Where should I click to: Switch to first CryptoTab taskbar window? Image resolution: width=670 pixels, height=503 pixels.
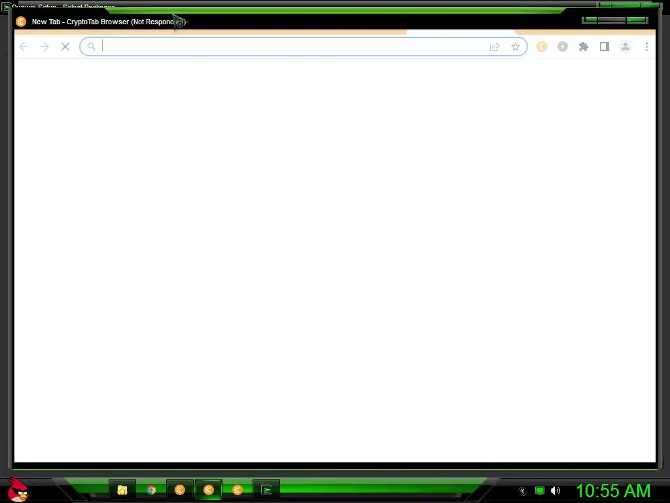point(179,490)
